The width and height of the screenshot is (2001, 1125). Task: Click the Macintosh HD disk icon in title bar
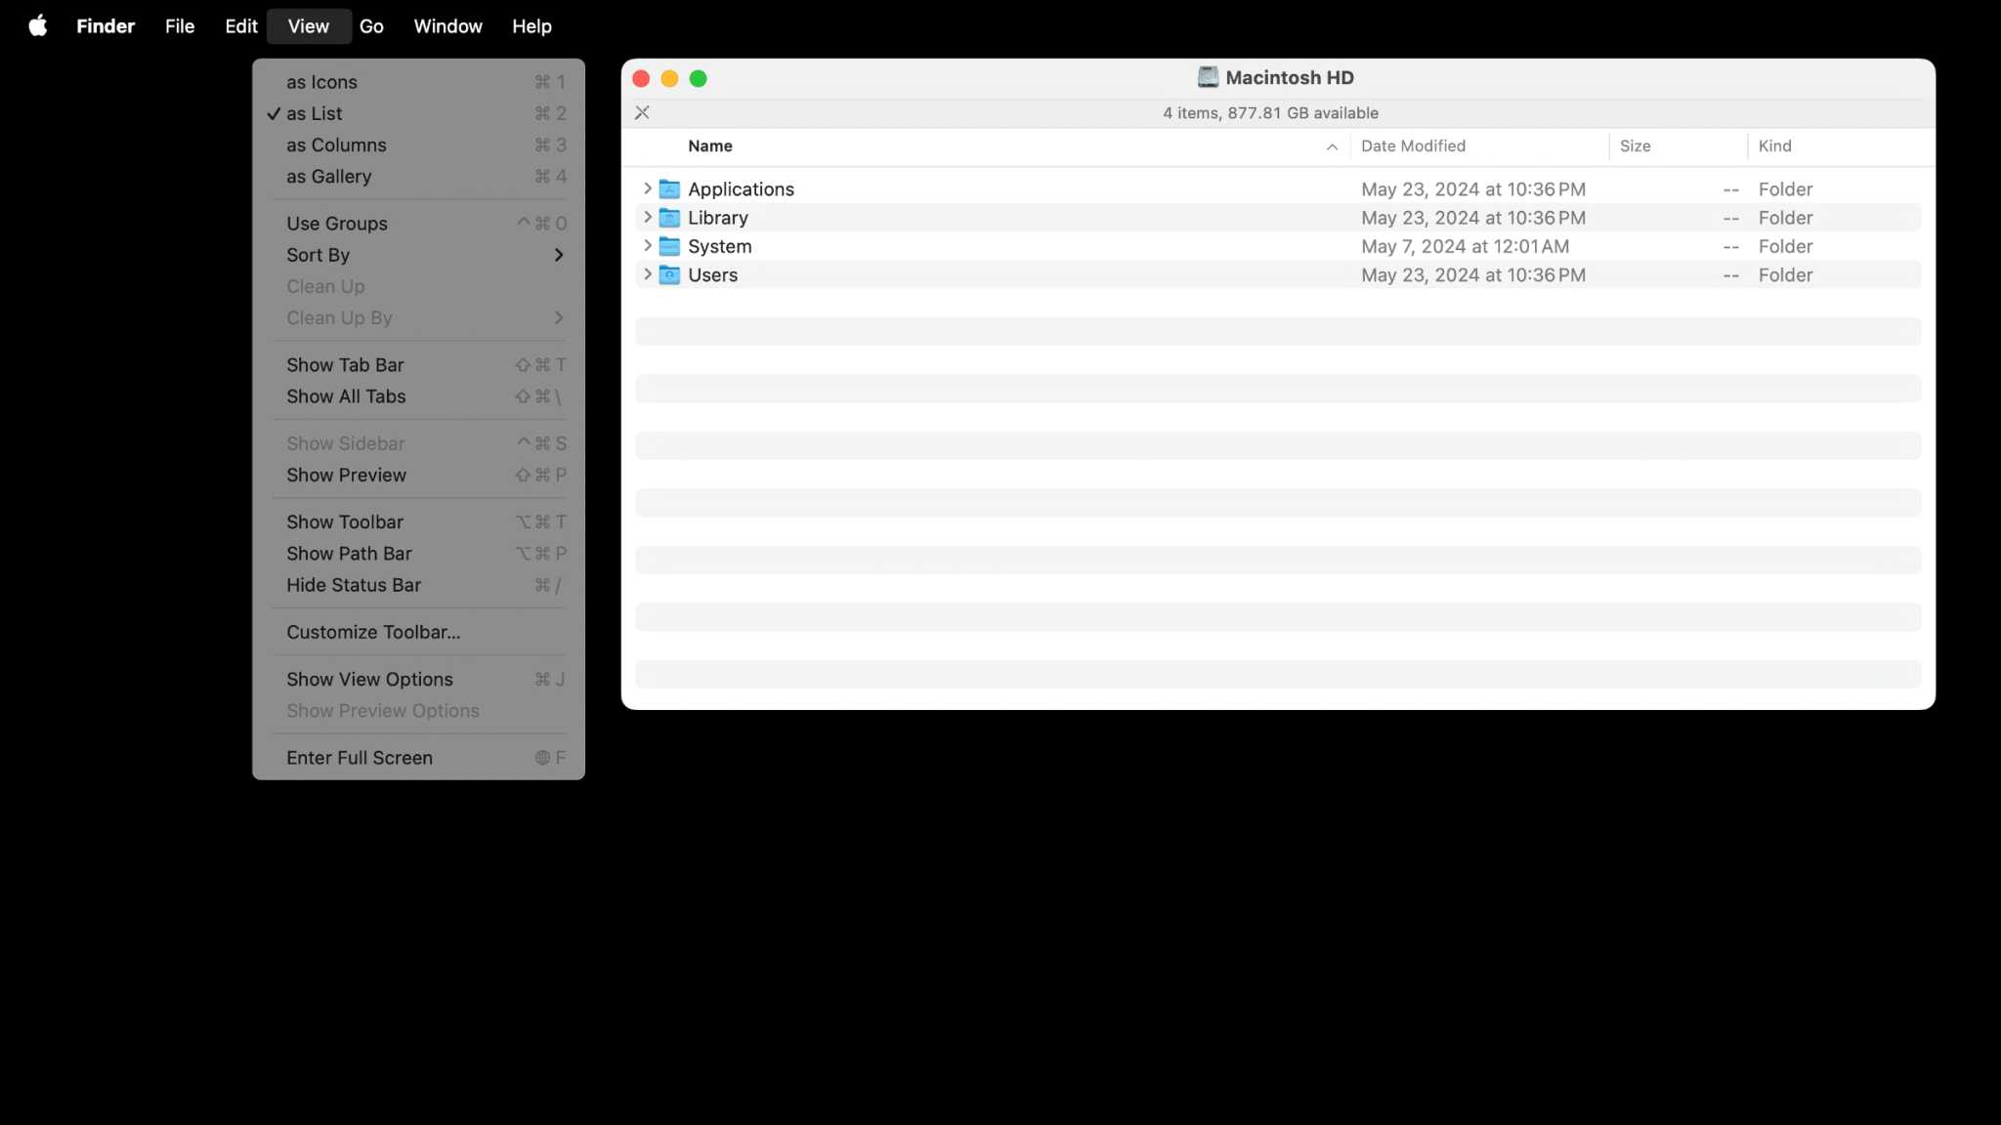(x=1208, y=77)
